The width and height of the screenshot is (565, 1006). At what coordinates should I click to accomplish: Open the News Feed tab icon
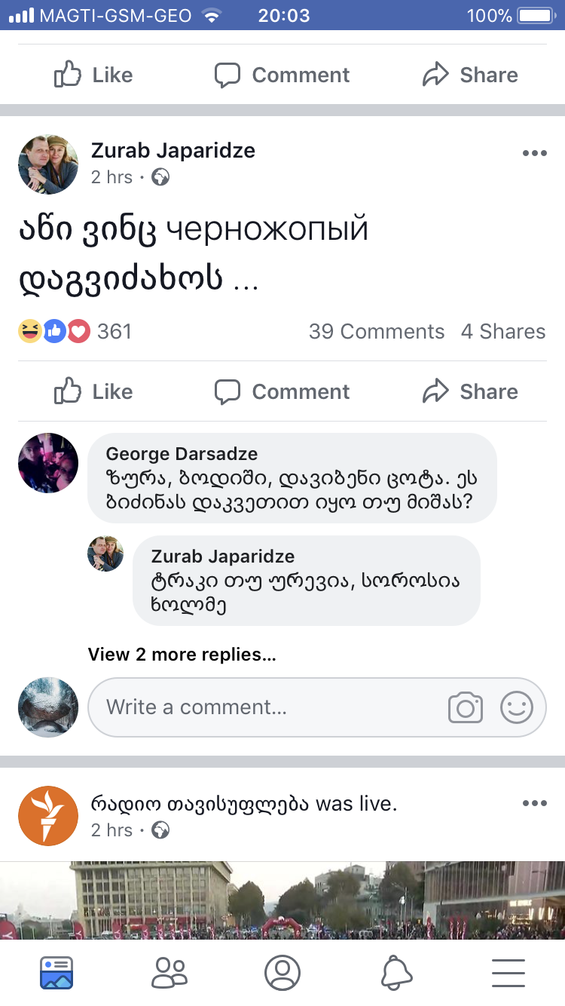56,973
